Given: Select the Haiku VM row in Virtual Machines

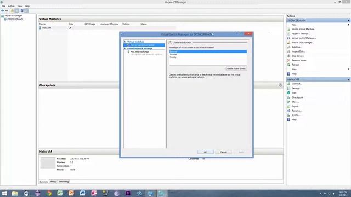Looking at the screenshot, I should pos(107,28).
